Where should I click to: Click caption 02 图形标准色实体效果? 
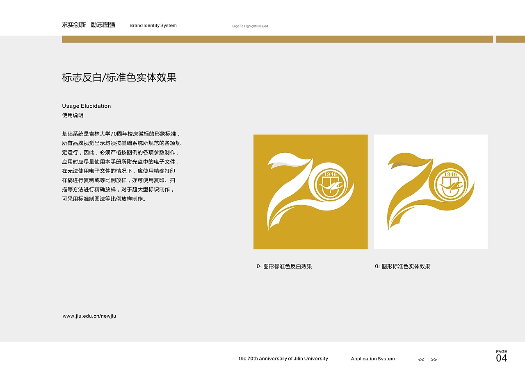402,267
